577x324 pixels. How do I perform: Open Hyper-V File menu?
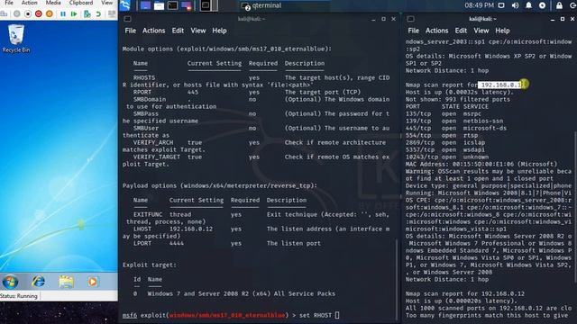9,3
